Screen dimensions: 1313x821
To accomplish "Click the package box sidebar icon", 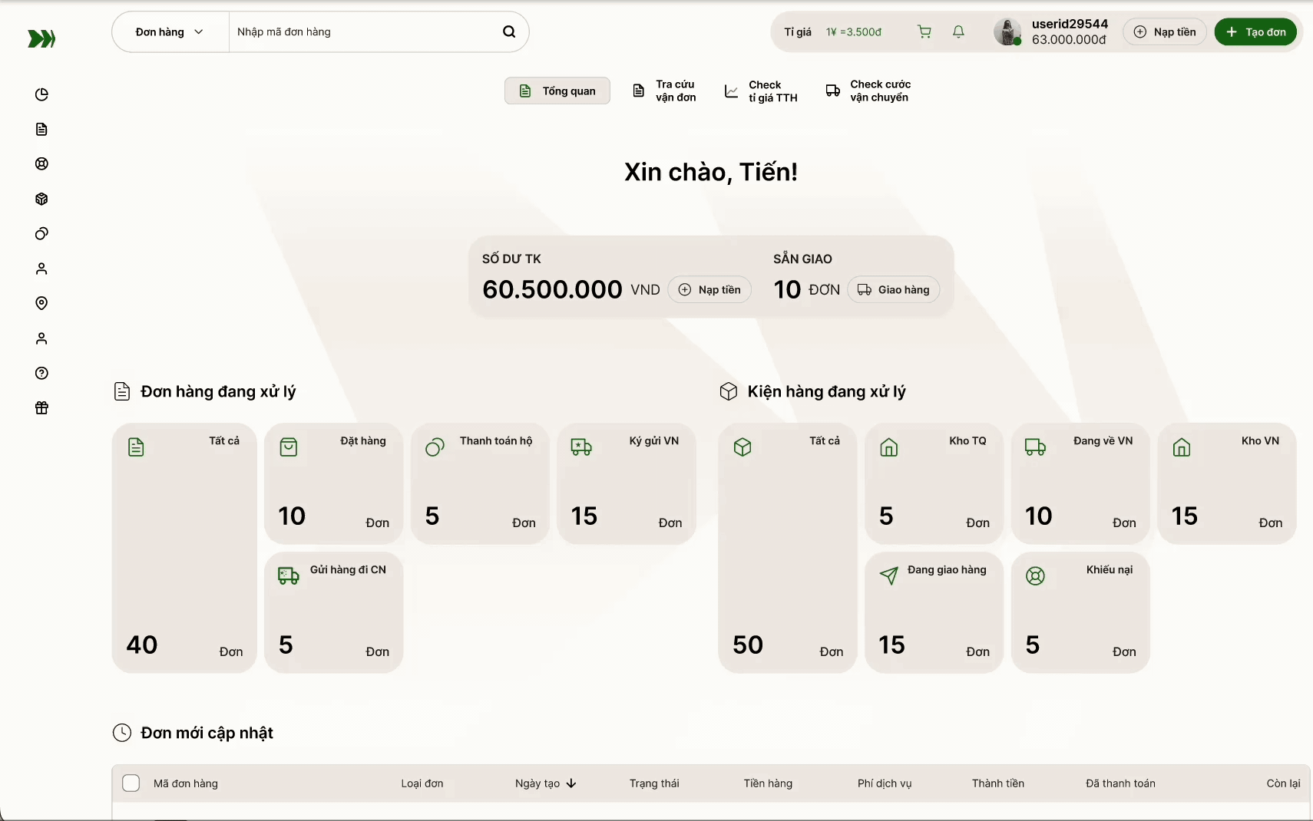I will coord(41,199).
